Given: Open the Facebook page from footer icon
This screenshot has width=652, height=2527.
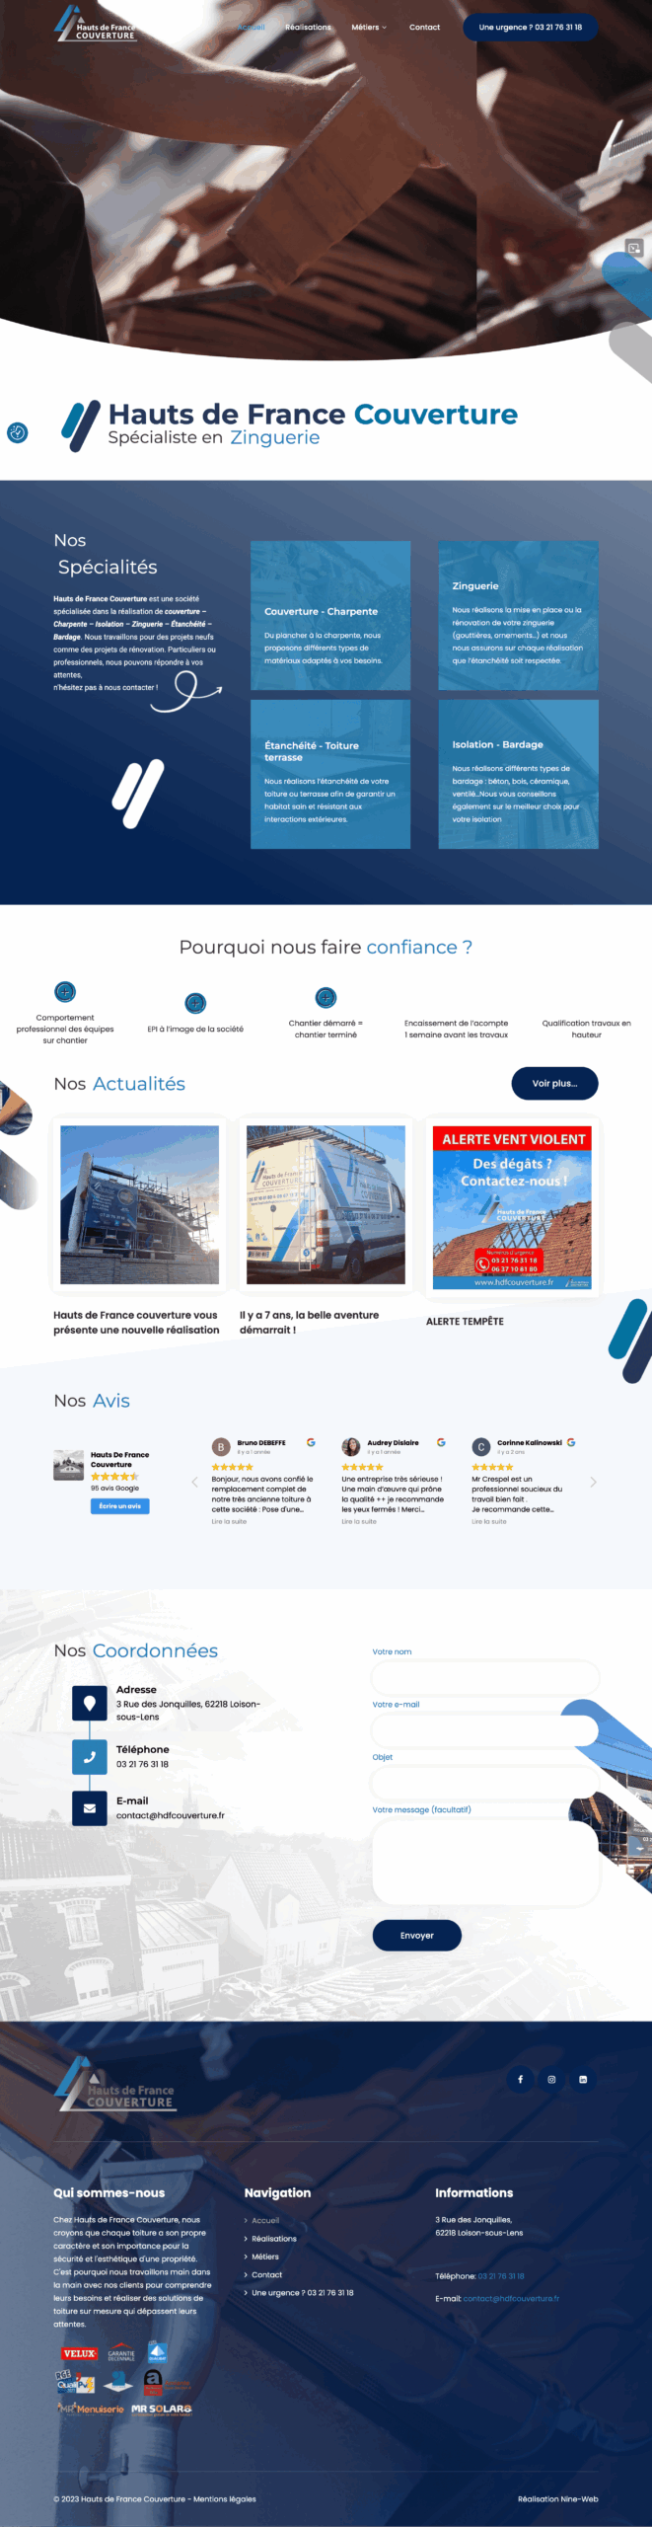Looking at the screenshot, I should [x=520, y=2079].
